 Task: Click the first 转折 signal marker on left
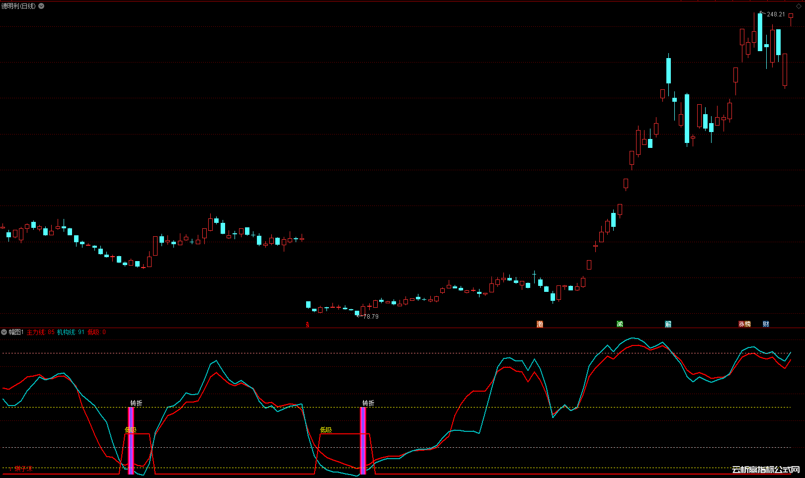pos(136,403)
